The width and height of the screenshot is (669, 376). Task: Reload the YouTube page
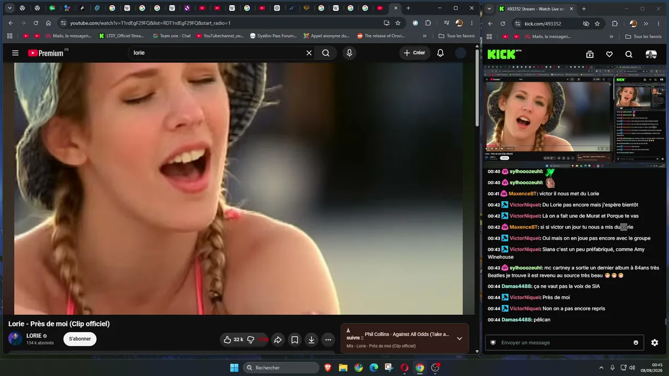pos(36,23)
